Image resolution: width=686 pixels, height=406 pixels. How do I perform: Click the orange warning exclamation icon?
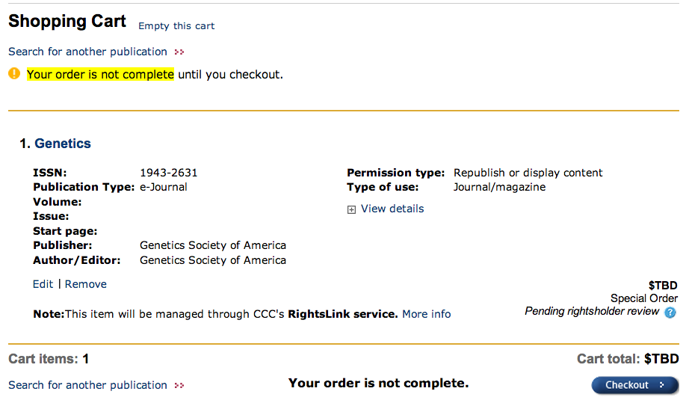tap(14, 73)
